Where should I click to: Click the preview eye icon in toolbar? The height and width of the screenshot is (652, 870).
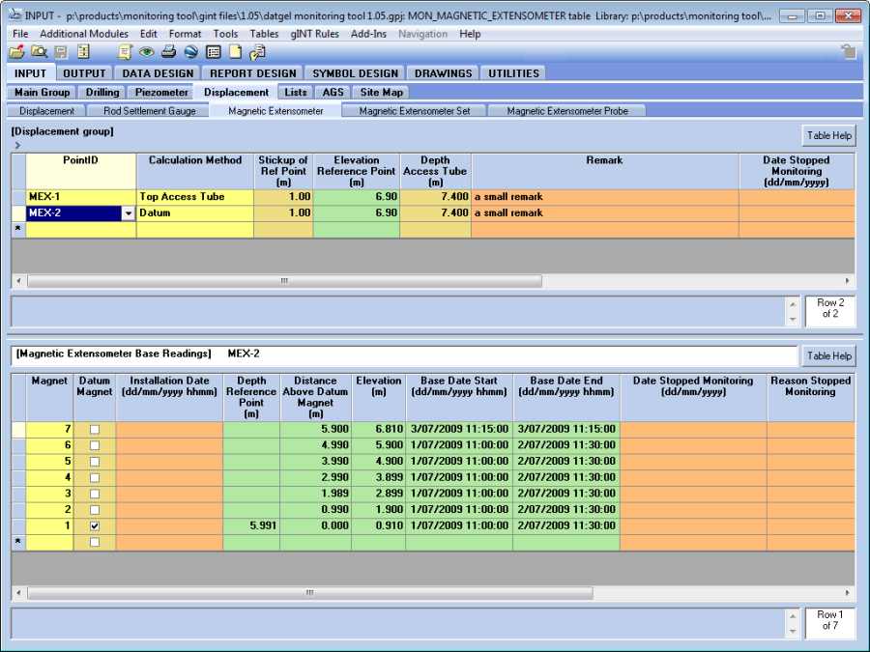click(147, 52)
